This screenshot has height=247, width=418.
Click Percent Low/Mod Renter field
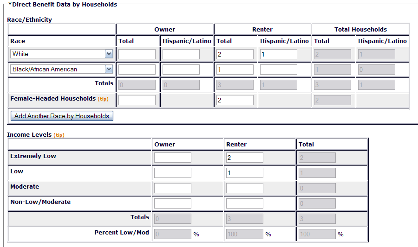245,234
